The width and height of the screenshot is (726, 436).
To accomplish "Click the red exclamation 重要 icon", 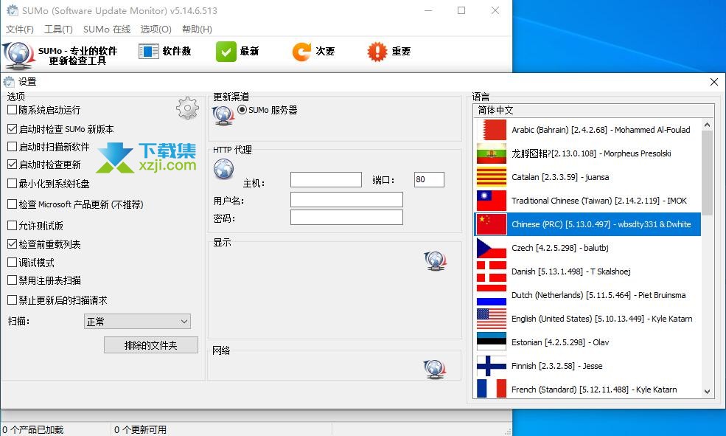I will click(377, 52).
